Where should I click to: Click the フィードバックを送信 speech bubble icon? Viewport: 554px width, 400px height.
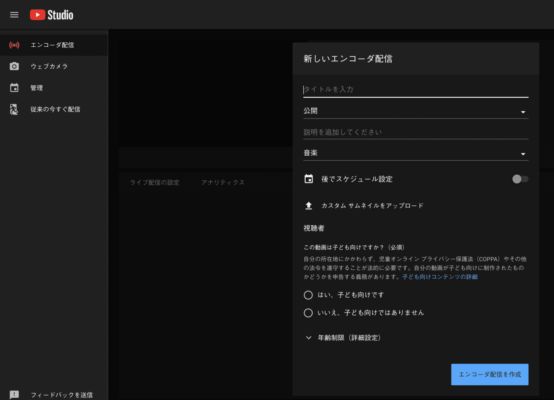[x=14, y=394]
